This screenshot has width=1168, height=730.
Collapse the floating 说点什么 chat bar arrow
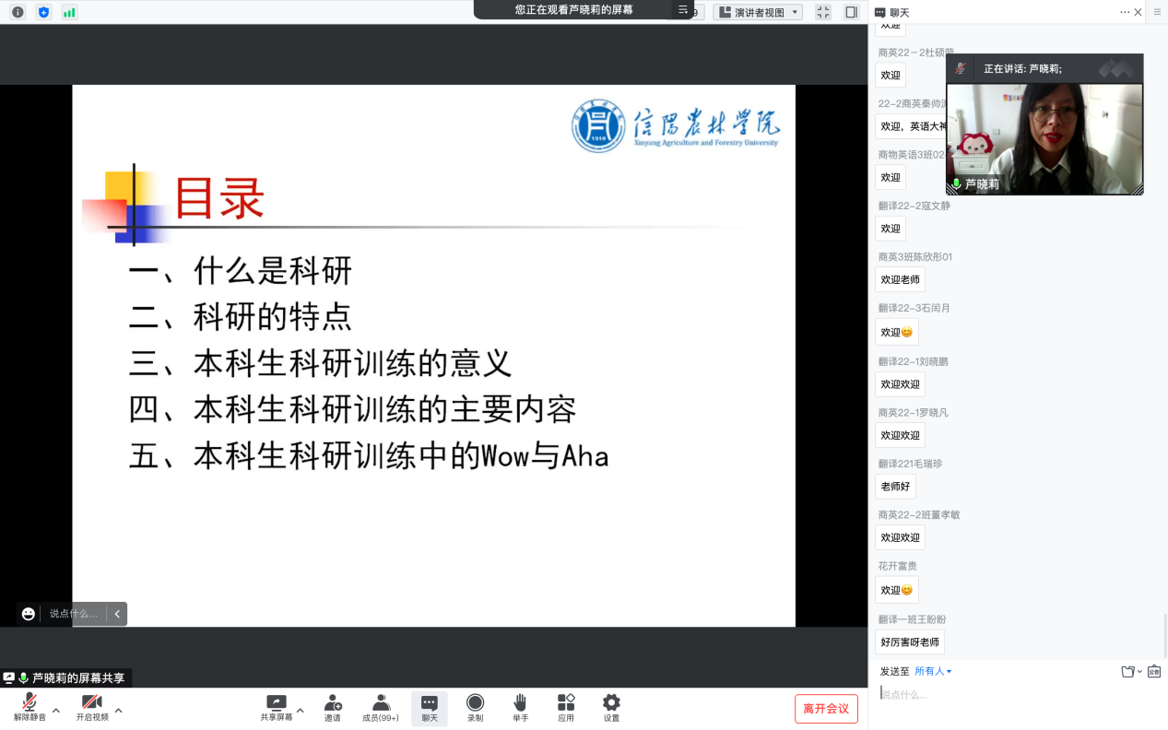pos(117,614)
